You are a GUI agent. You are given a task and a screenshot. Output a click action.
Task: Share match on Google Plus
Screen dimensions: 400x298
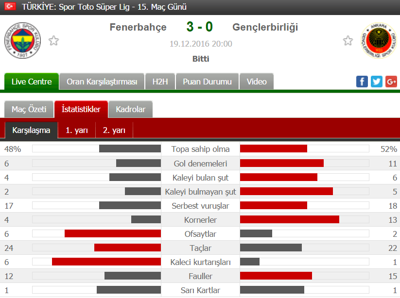coord(391,82)
